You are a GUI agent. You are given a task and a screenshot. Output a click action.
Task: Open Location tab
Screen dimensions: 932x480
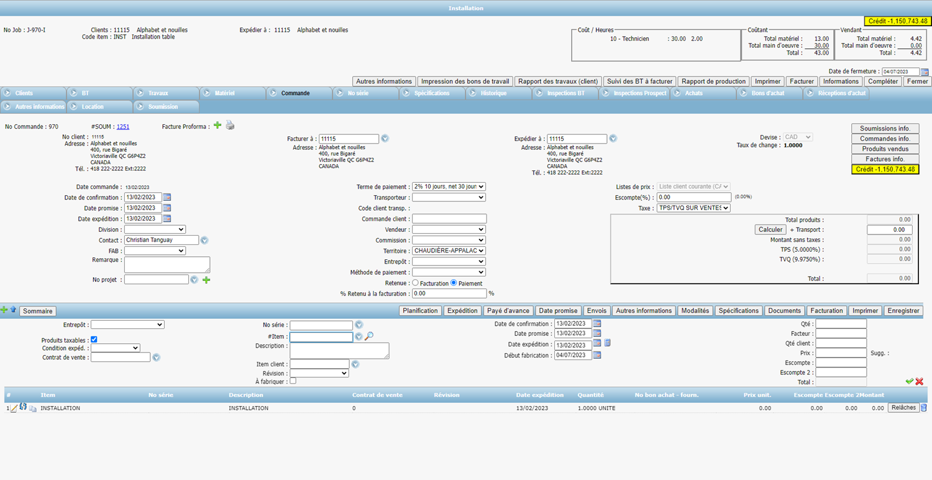coord(99,107)
